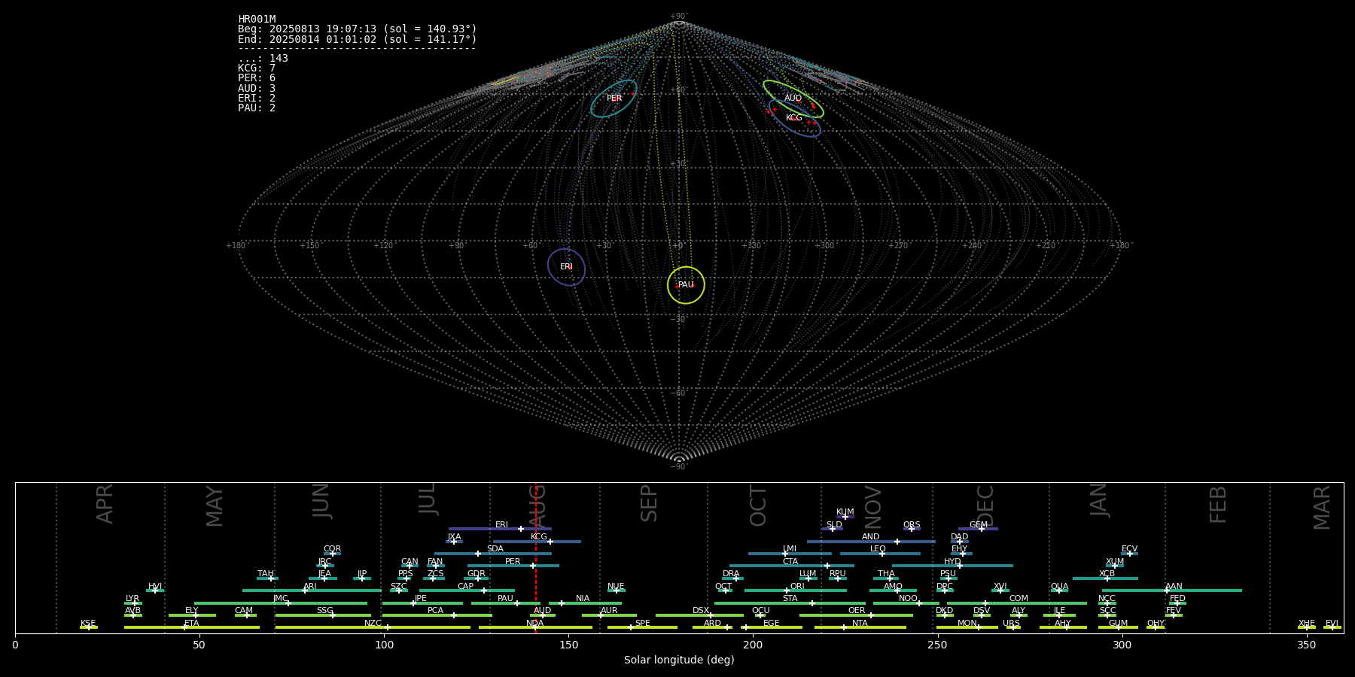Screen dimensions: 1355x677
Task: Click the SDA shower bar in timeline
Action: click(492, 554)
